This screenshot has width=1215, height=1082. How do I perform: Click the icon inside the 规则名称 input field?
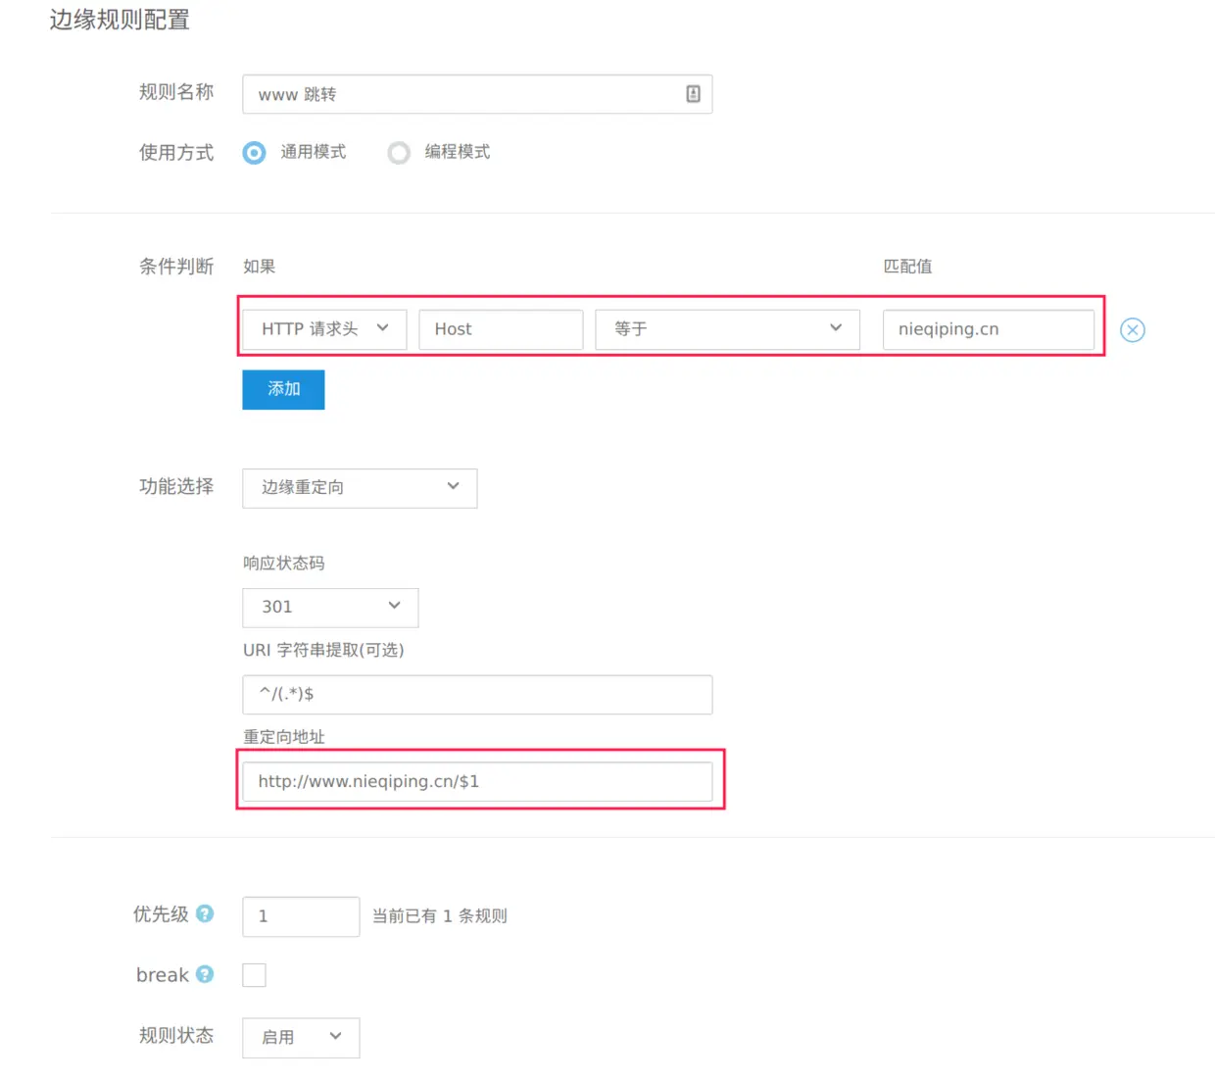pyautogui.click(x=693, y=93)
